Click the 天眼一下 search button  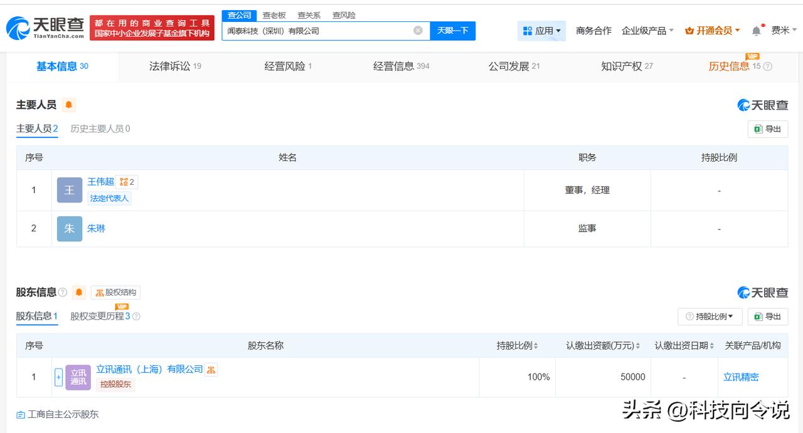pos(453,31)
